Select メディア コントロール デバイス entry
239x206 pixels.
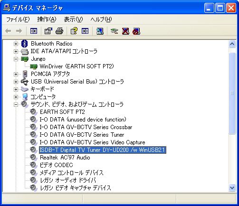[x=71, y=173]
